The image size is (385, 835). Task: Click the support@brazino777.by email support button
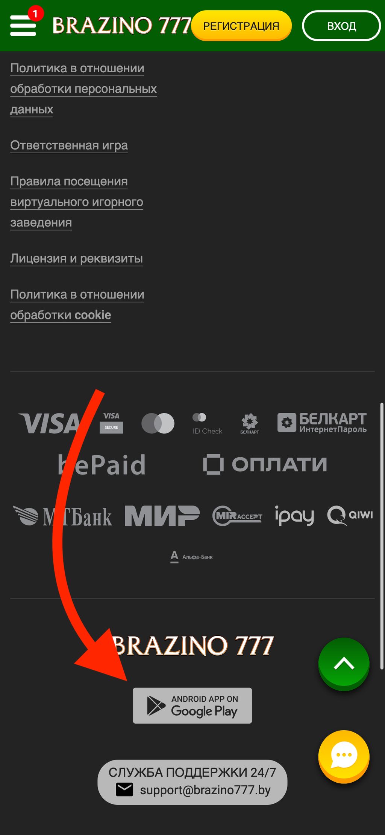point(192,782)
